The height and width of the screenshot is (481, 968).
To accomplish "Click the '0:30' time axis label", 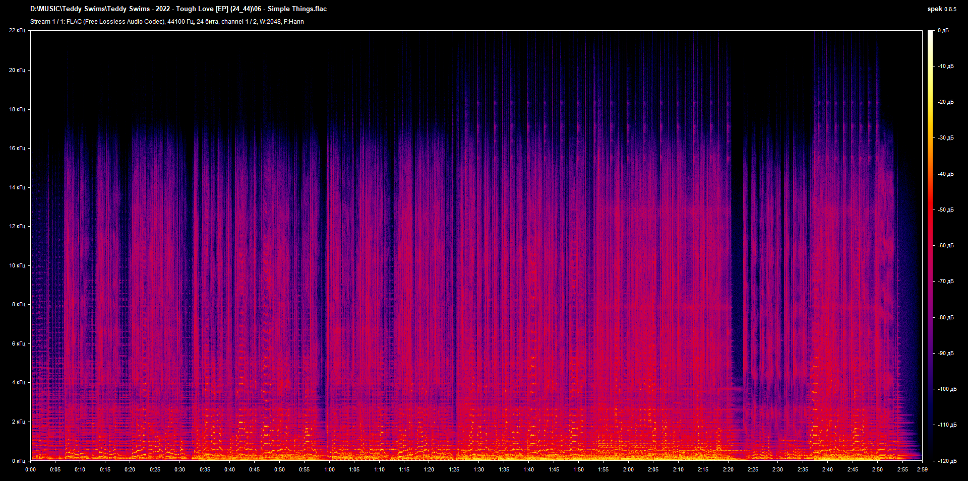I will (x=180, y=469).
